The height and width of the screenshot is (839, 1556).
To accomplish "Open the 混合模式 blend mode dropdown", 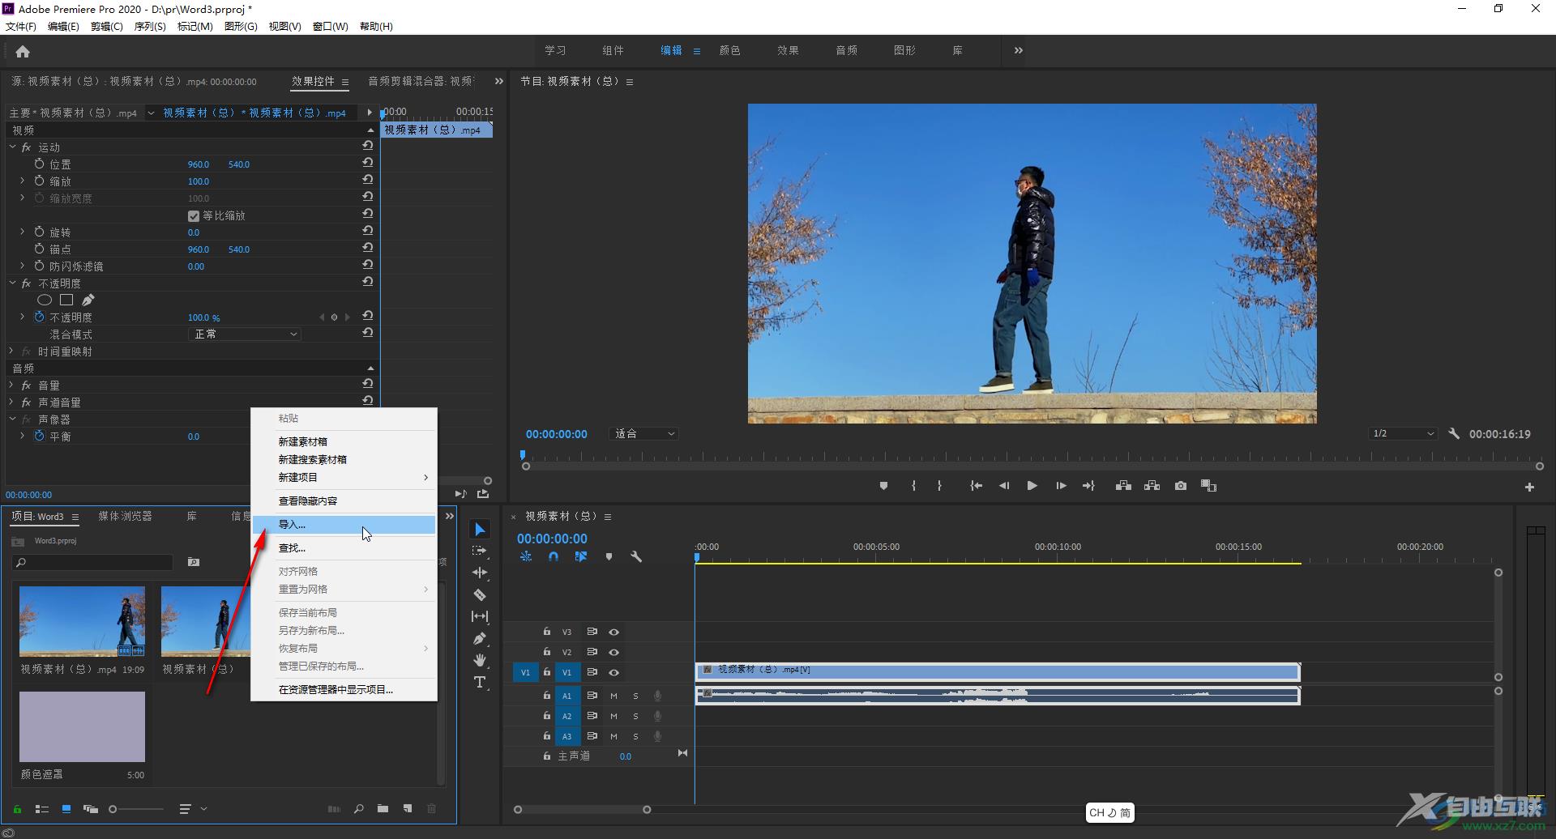I will tap(246, 334).
